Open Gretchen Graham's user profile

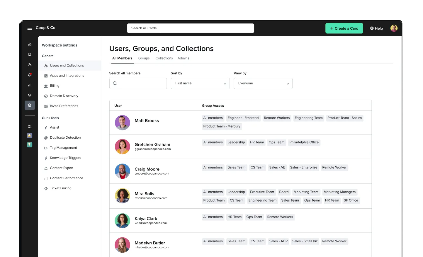click(x=152, y=145)
